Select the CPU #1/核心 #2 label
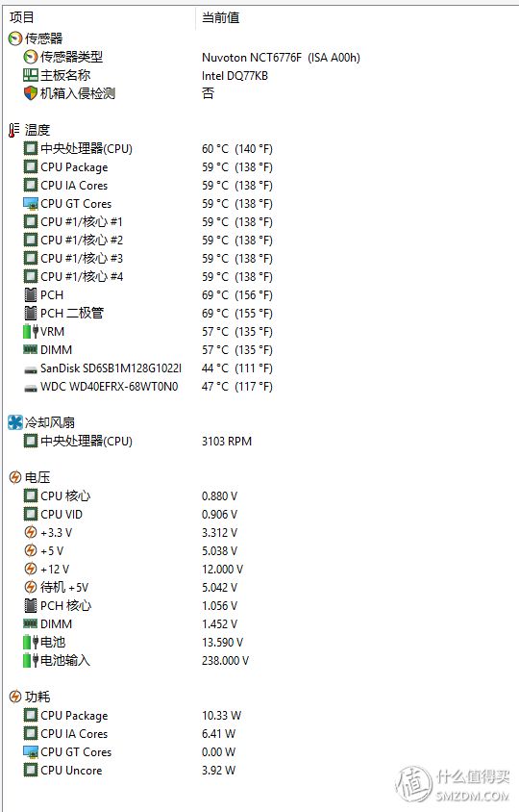This screenshot has width=519, height=812. click(82, 240)
